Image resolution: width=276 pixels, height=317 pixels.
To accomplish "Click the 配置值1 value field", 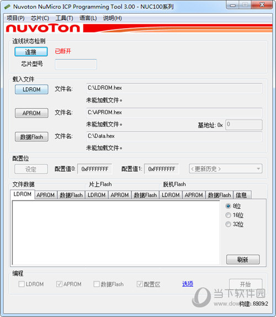I will (162, 169).
